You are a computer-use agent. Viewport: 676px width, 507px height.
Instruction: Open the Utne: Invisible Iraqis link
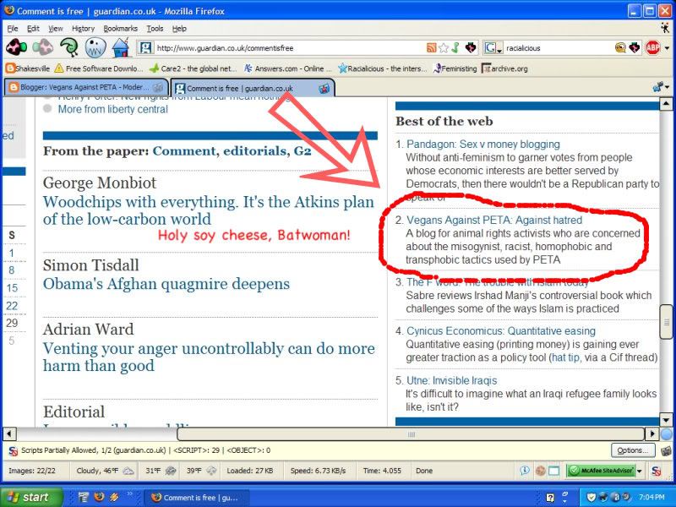(452, 380)
